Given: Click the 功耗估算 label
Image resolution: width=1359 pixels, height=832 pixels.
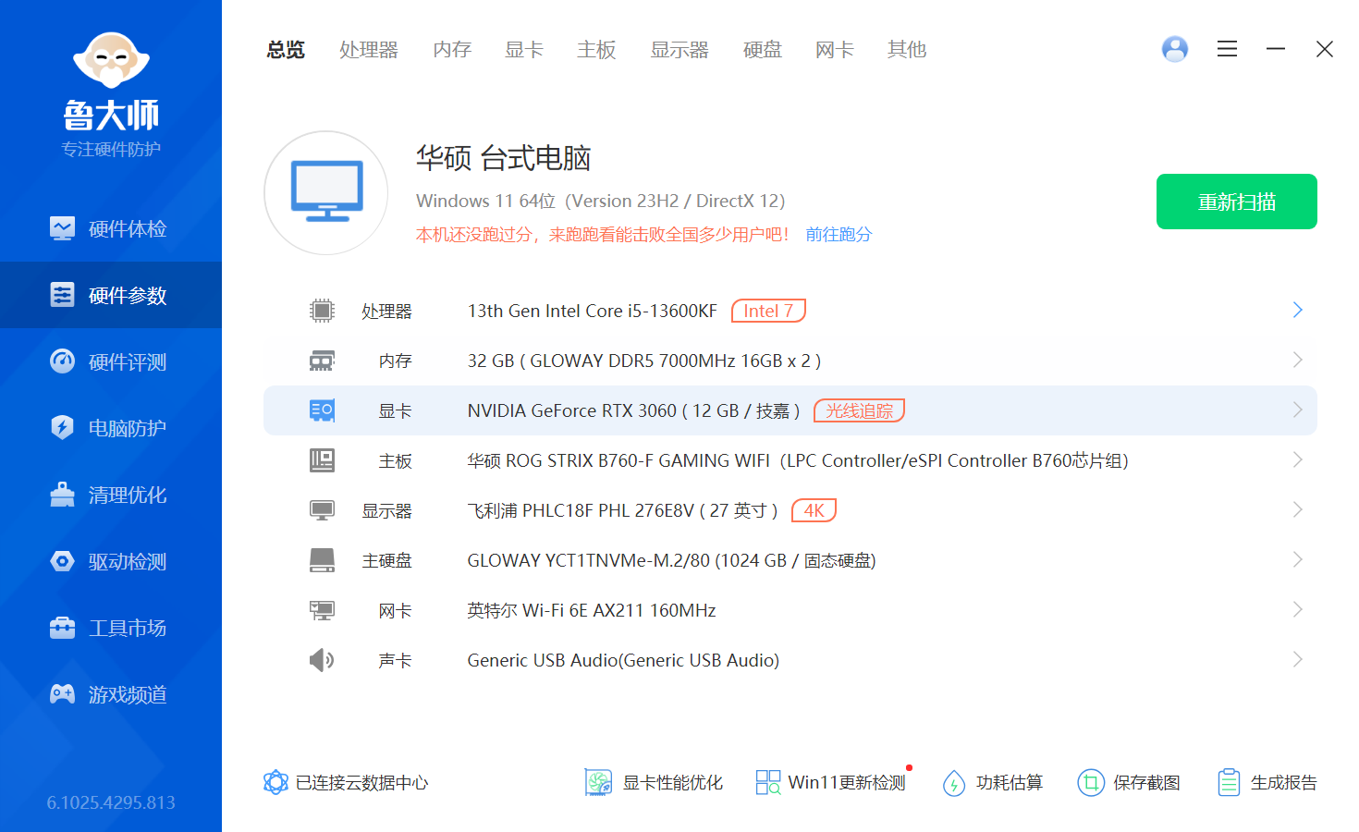Looking at the screenshot, I should pos(1010,783).
